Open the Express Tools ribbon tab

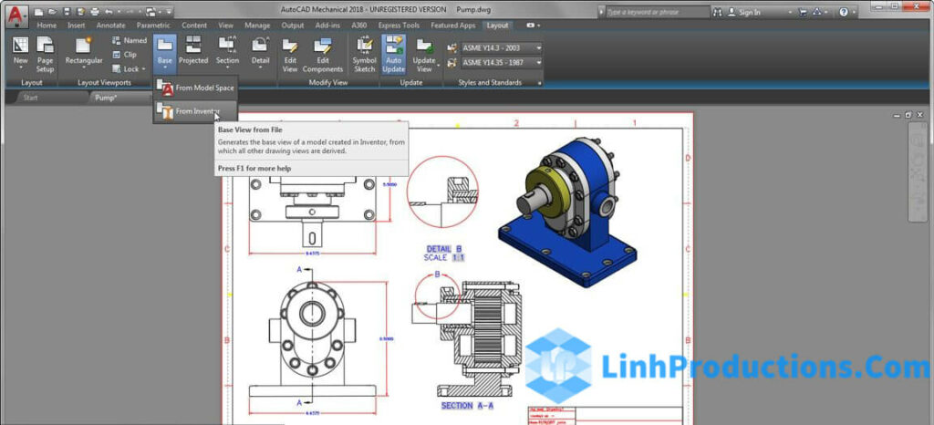pos(399,26)
